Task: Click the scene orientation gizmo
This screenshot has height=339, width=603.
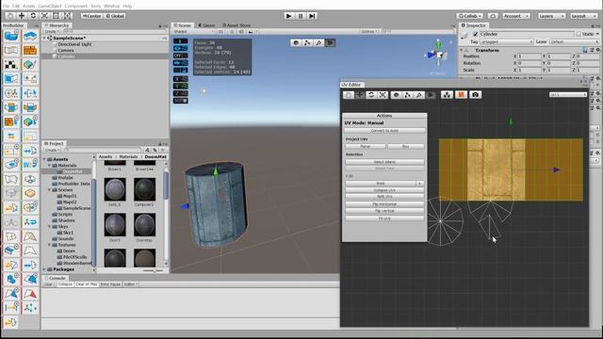Action: pos(438,55)
